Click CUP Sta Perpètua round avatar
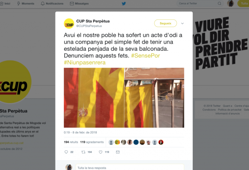 69,23
